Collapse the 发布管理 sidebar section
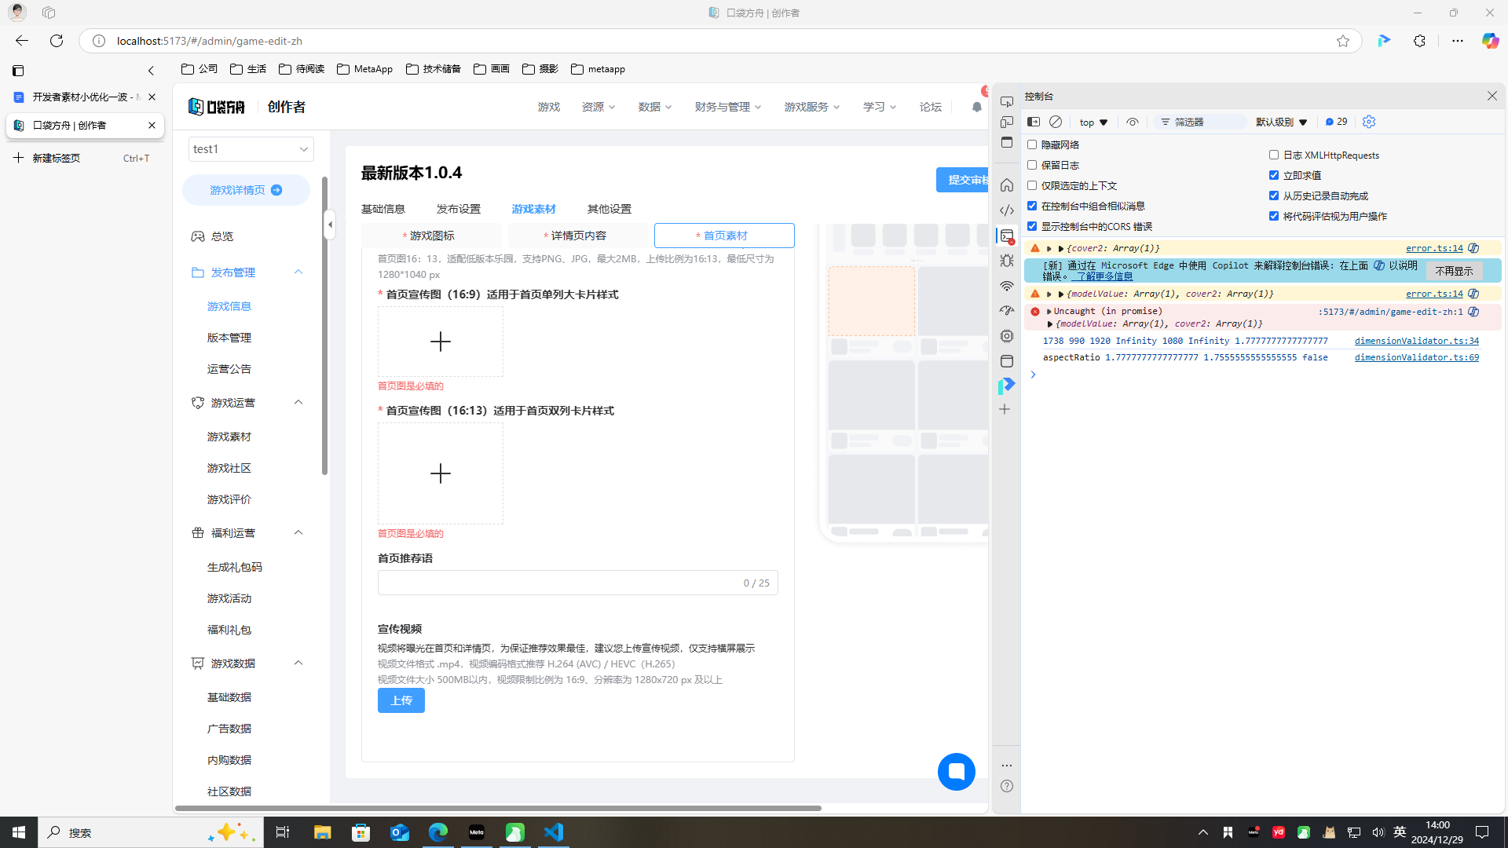This screenshot has width=1508, height=848. (298, 272)
